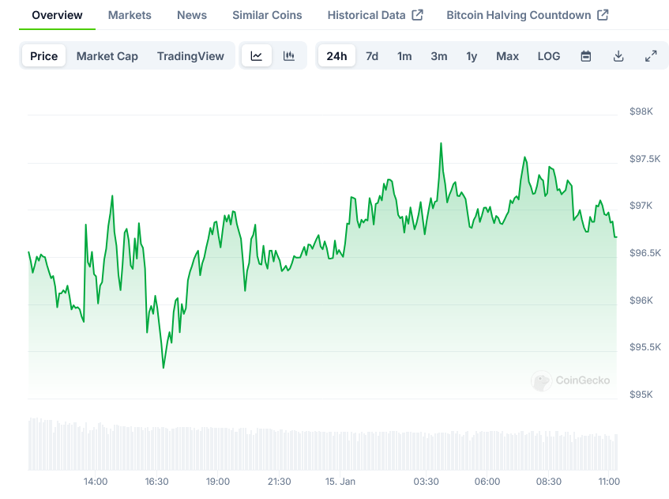This screenshot has width=669, height=499.
Task: Switch to candlestick chart icon
Action: [x=289, y=56]
